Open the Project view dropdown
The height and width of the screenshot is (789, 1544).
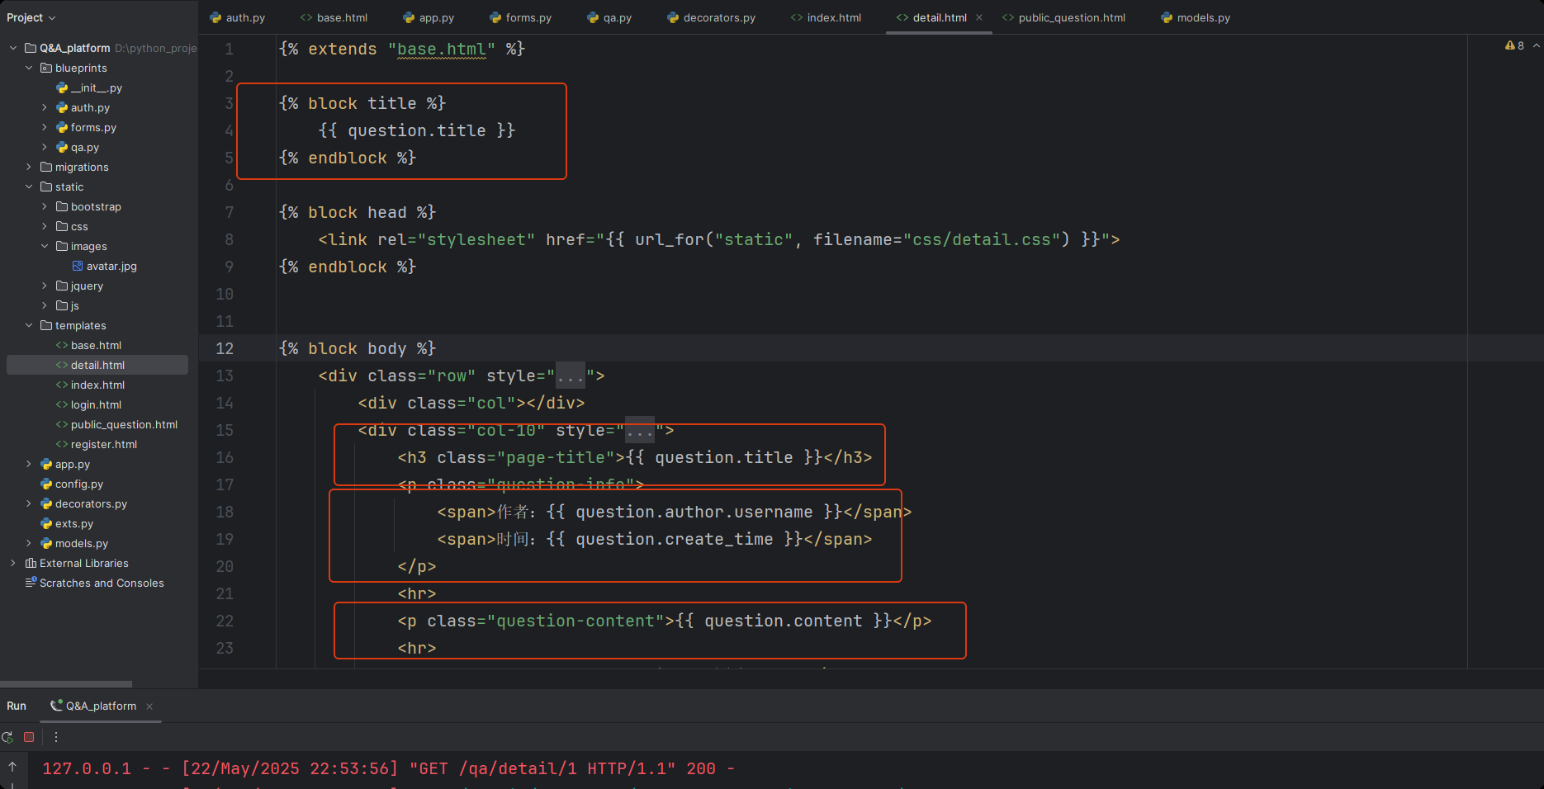click(31, 17)
